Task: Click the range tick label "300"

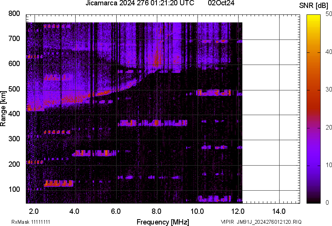Action: [14, 139]
